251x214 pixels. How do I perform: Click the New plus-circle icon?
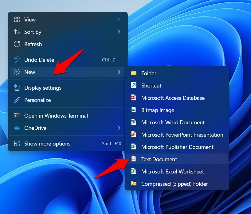pyautogui.click(x=17, y=72)
